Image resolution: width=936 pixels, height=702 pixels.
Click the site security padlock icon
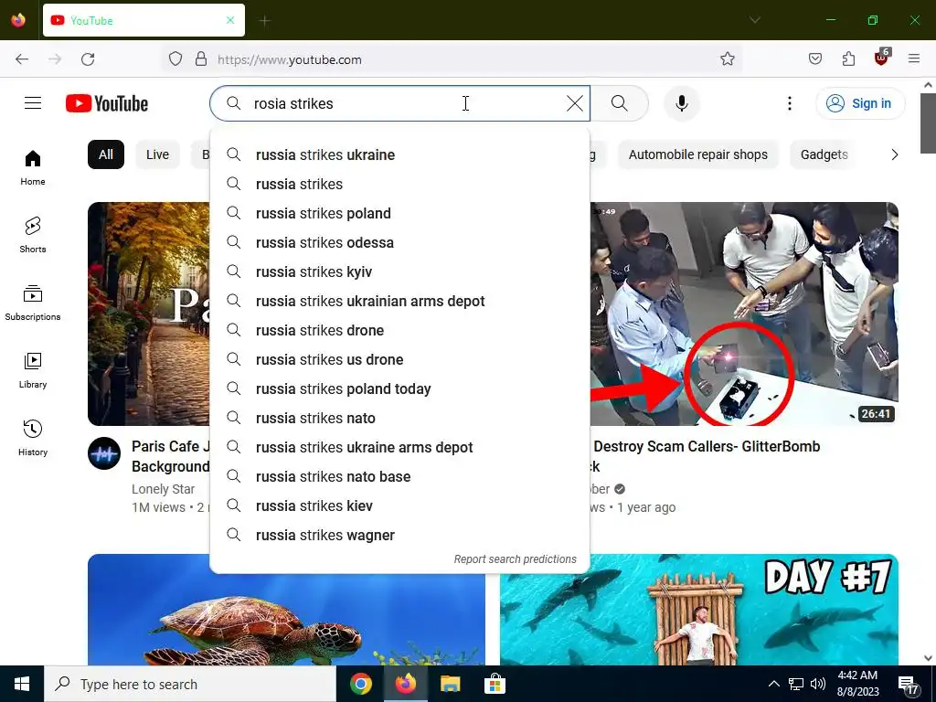click(x=201, y=59)
